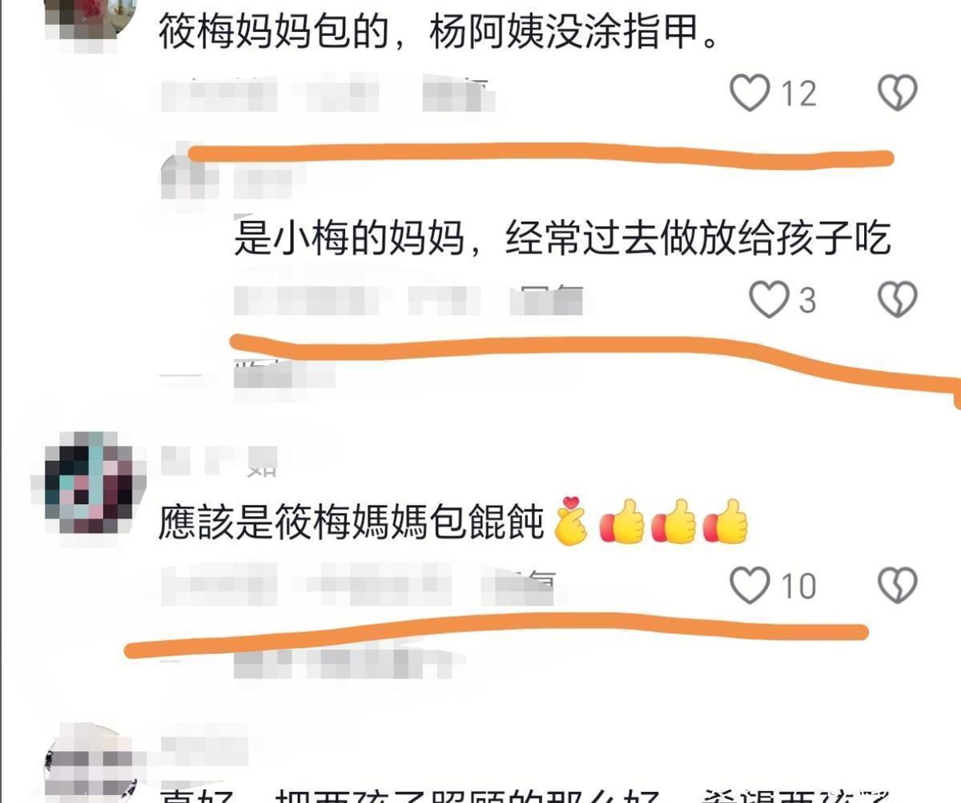Tap the like count 12

click(798, 94)
